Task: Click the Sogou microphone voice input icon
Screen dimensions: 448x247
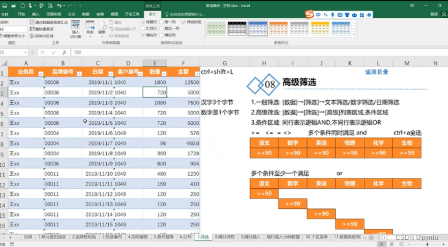Action: click(x=333, y=14)
